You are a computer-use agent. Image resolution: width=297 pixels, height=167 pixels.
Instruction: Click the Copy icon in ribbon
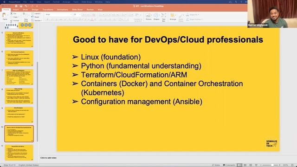pos(12,17)
